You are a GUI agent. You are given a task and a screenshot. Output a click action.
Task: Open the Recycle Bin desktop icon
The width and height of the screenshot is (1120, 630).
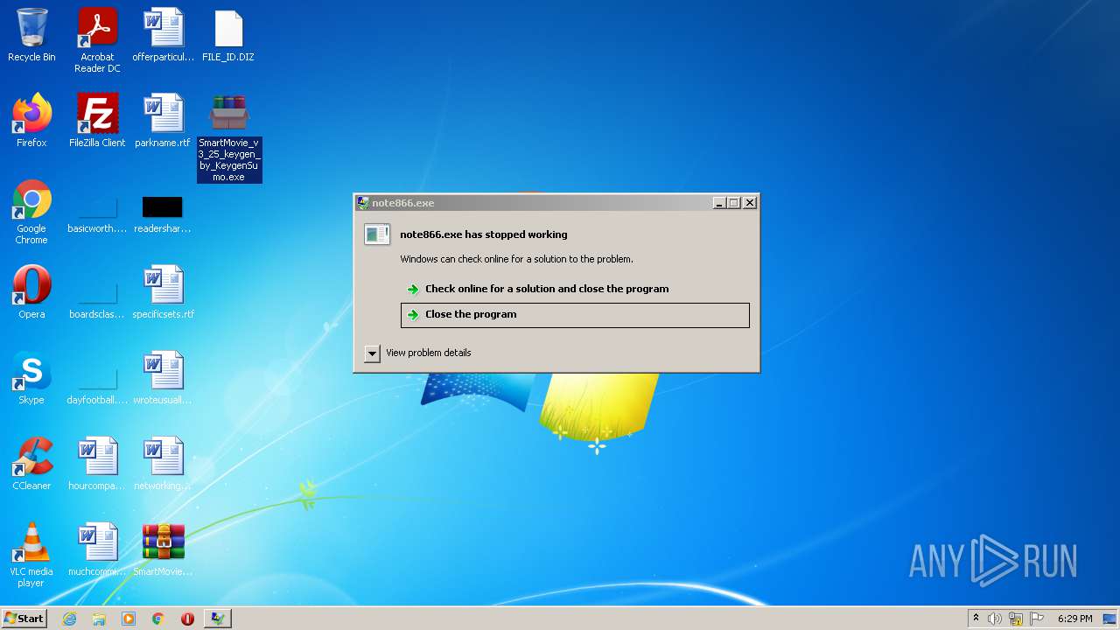pyautogui.click(x=31, y=35)
